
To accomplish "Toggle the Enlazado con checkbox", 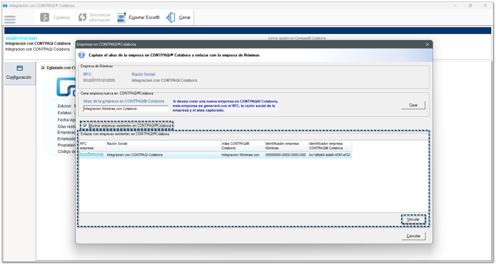I will (x=43, y=68).
